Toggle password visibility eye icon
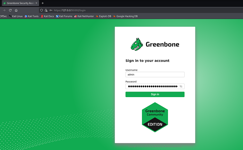This screenshot has height=150, width=243. coord(181,86)
